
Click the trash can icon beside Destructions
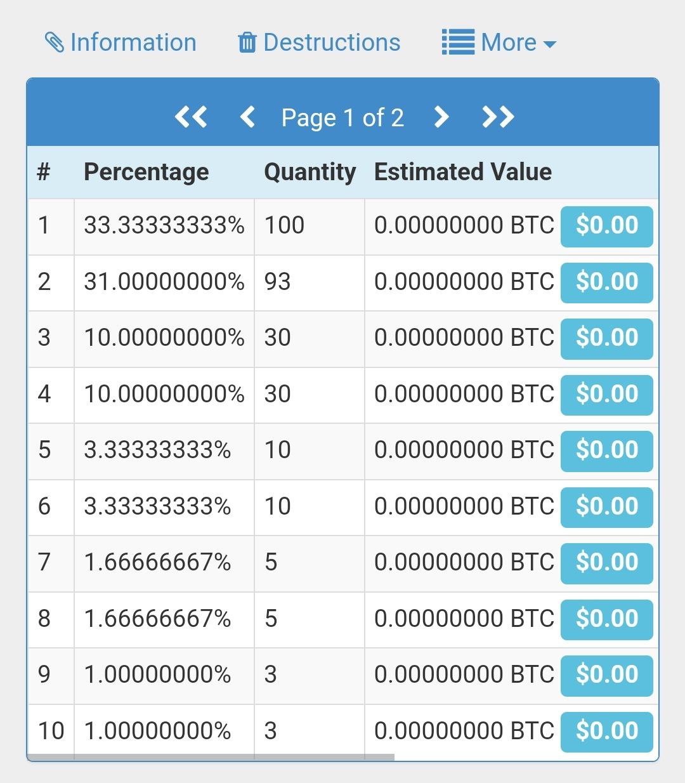tap(247, 43)
